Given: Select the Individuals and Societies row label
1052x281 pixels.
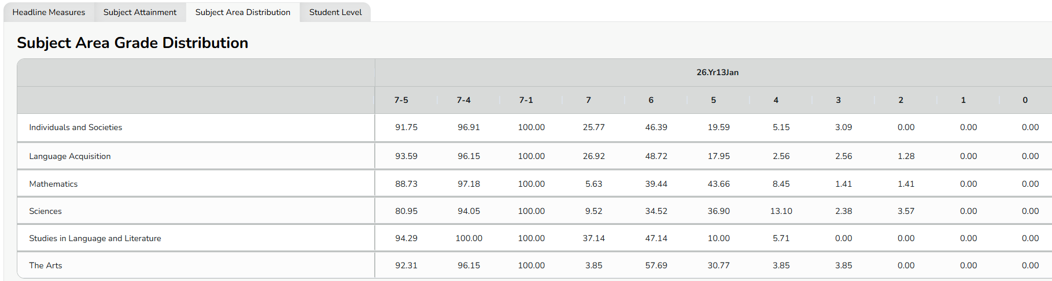Looking at the screenshot, I should pos(76,127).
